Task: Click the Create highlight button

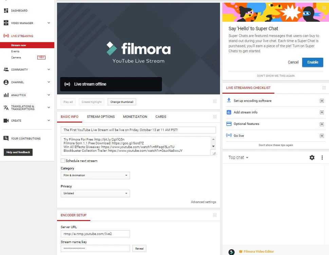Action: (x=91, y=102)
